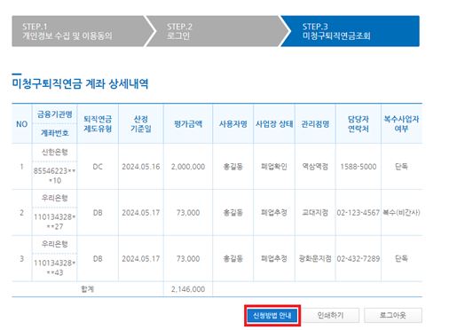449x330 pixels.
Task: Click 홍길동 in the 광화문지점 row
Action: pos(233,258)
